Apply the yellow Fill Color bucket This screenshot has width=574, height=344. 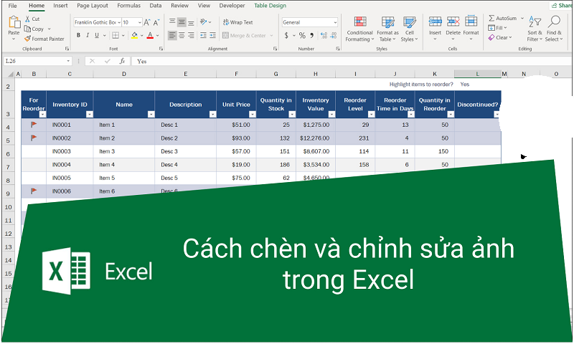[x=134, y=35]
